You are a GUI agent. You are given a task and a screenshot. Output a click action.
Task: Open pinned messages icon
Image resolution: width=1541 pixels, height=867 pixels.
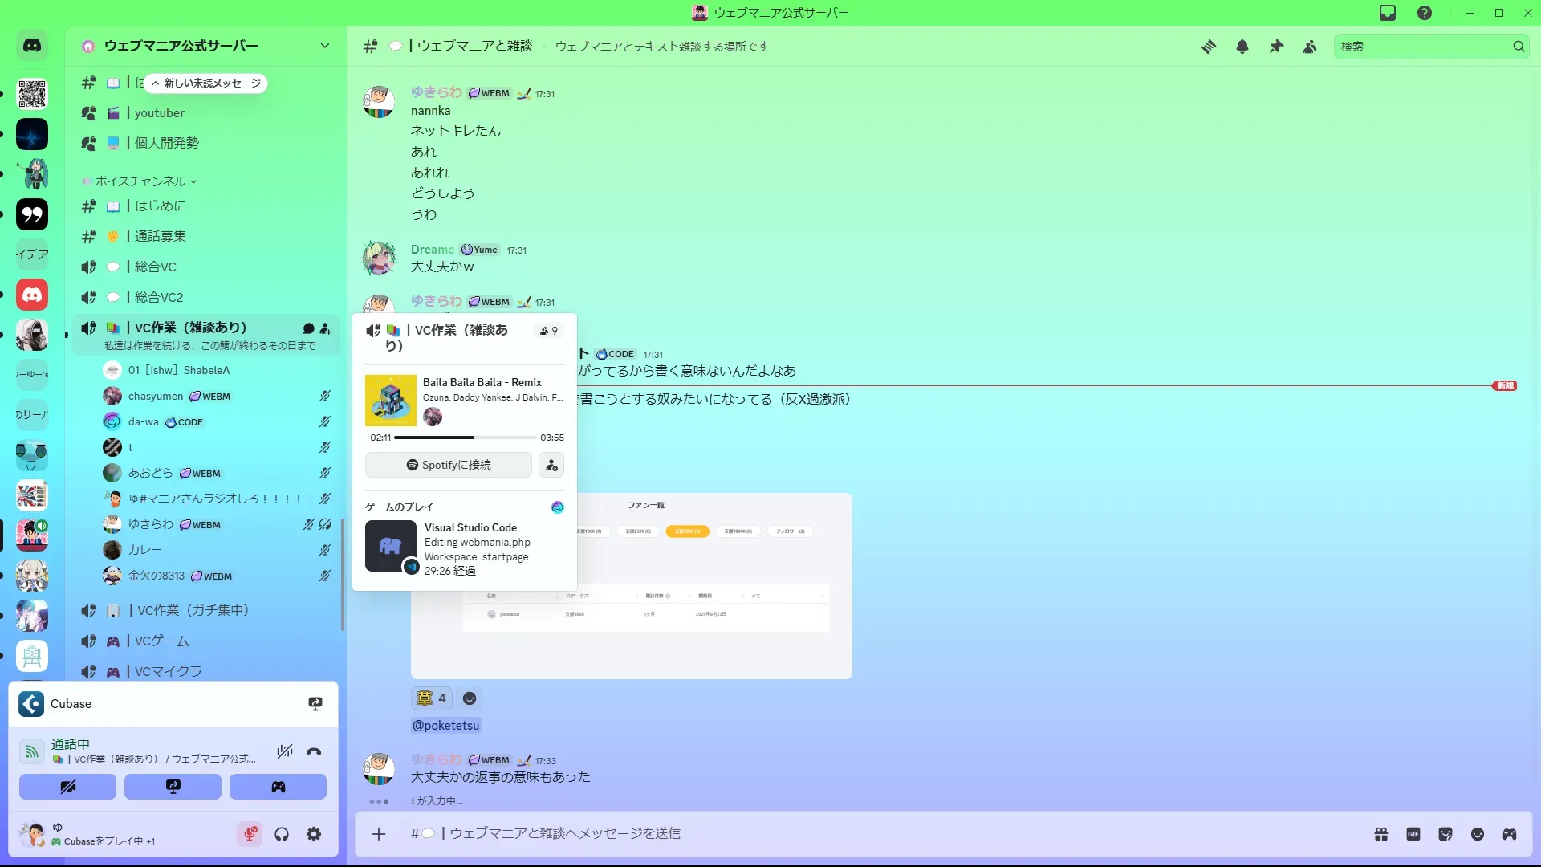1276,47
